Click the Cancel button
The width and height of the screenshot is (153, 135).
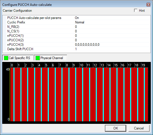[139, 128]
